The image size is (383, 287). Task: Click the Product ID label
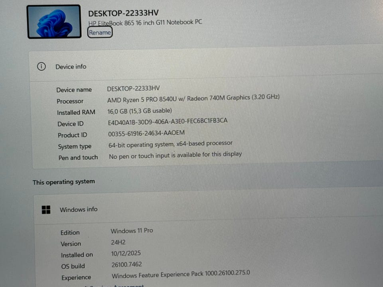point(72,135)
